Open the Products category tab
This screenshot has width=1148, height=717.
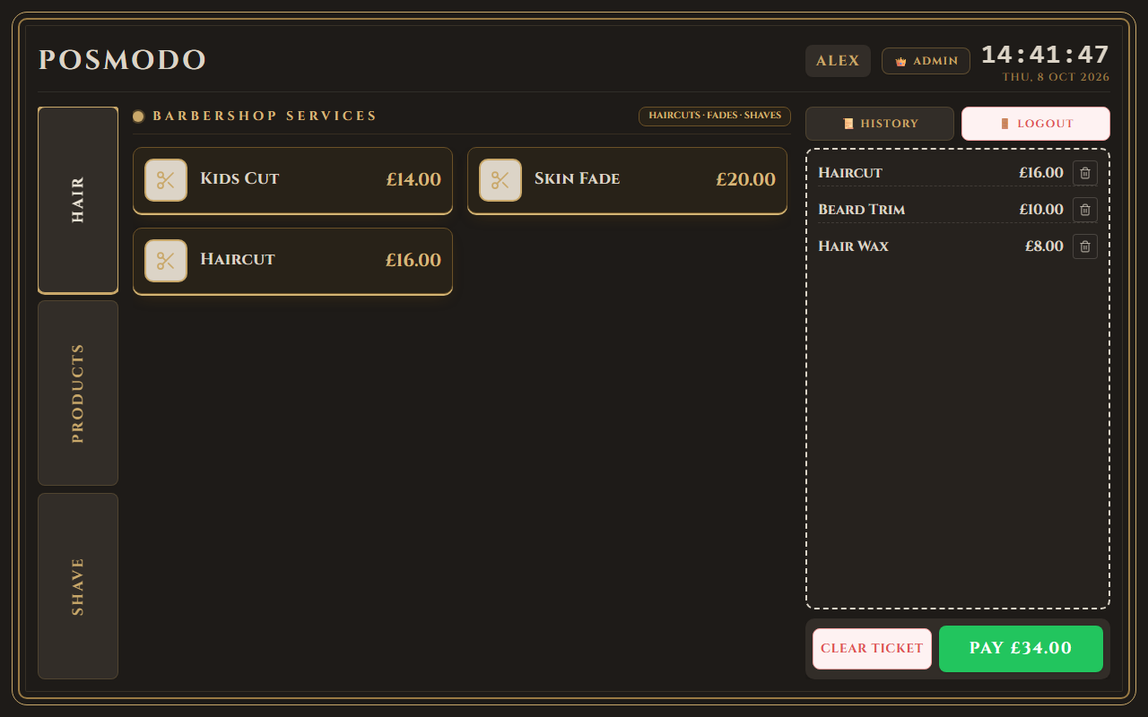[x=78, y=393]
